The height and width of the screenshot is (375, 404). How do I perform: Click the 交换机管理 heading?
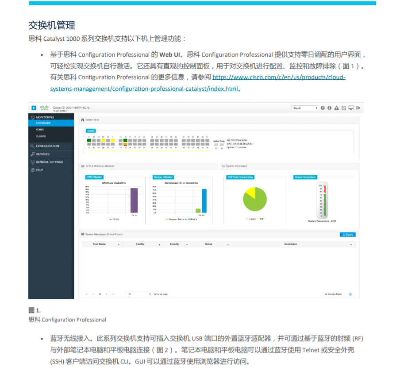(52, 25)
